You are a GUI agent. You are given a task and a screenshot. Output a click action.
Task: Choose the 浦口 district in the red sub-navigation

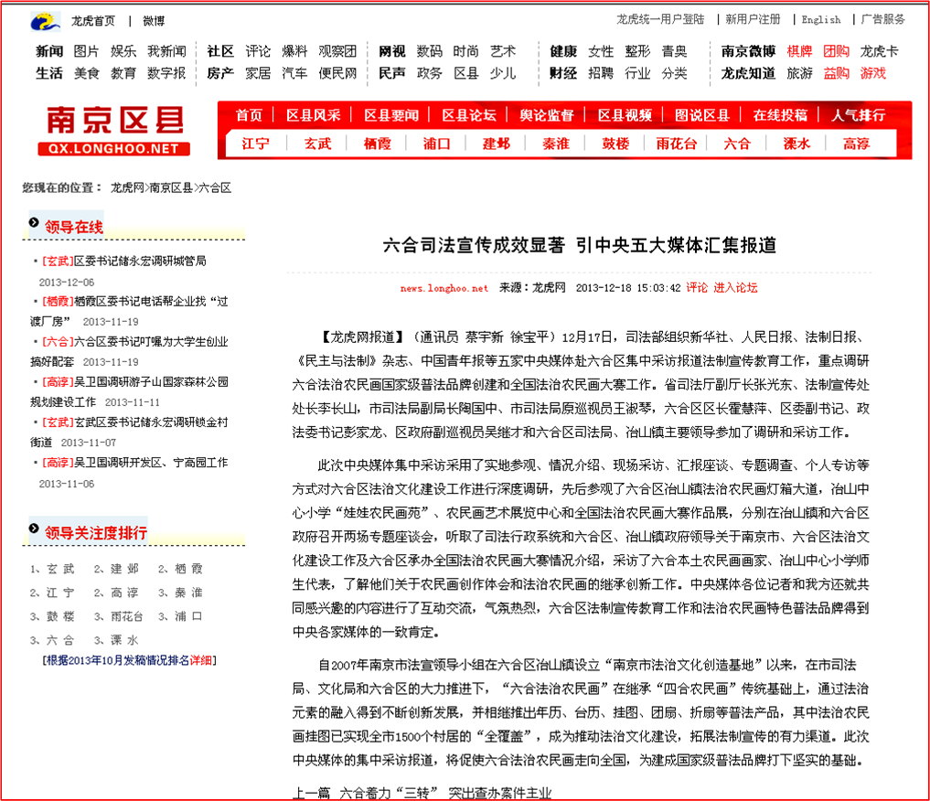coord(436,144)
